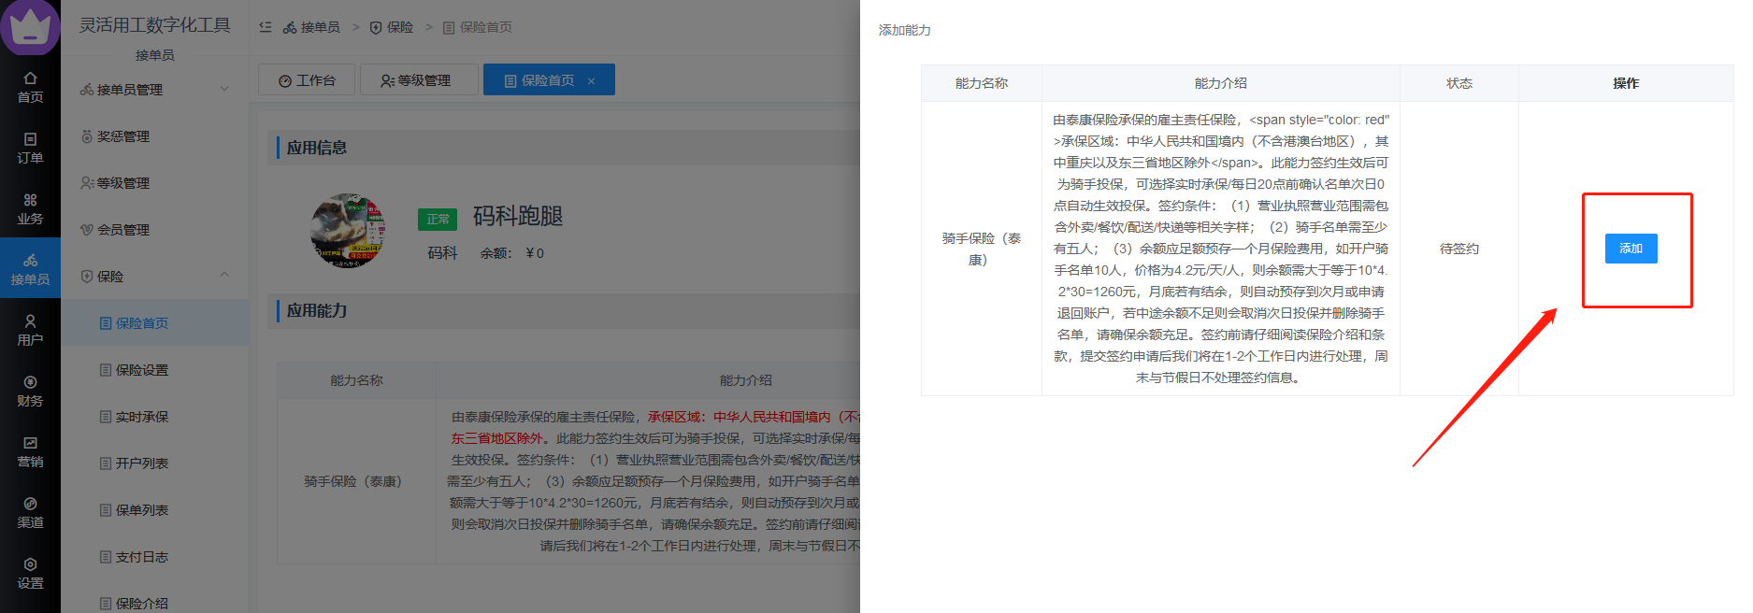
Task: Click 灵活用工数字化工具 sidebar title
Action: coord(155,25)
